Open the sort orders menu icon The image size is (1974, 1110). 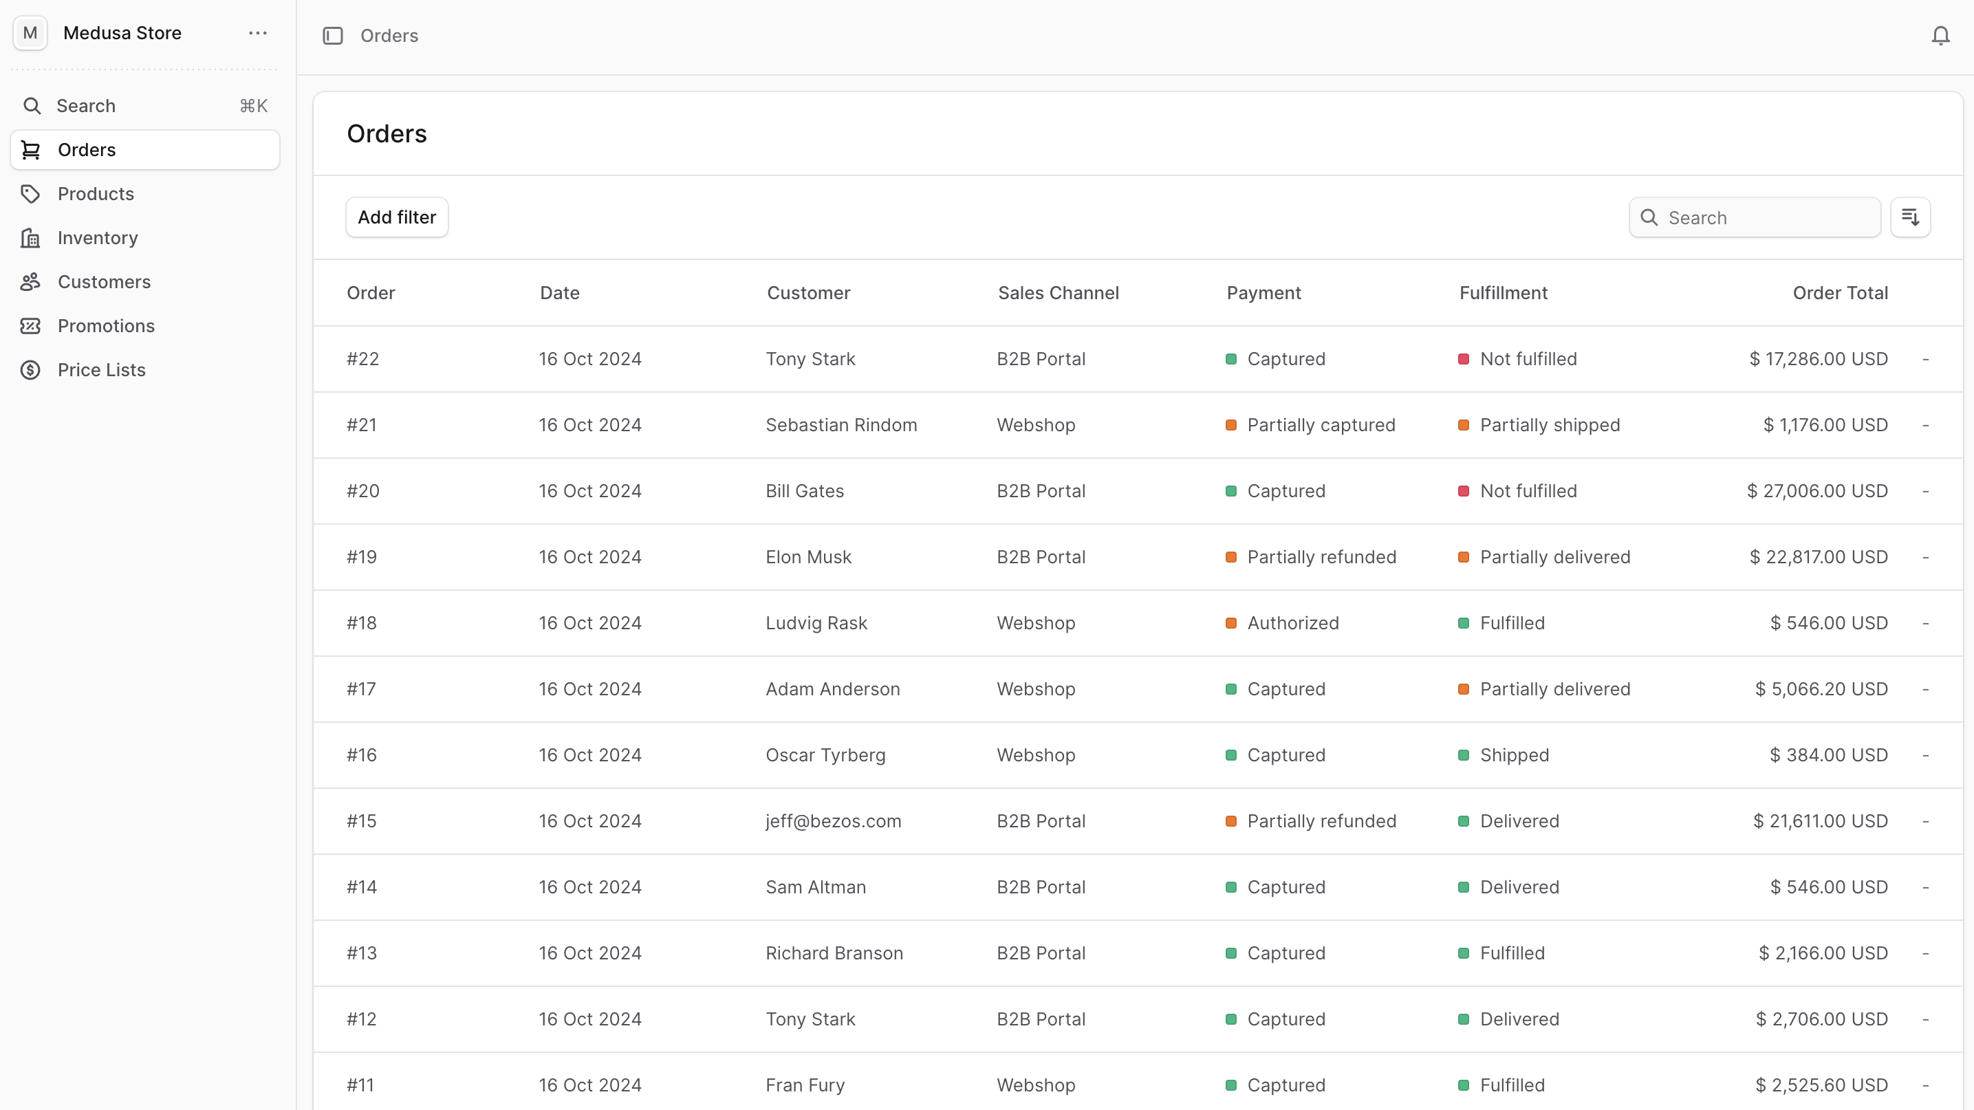click(x=1909, y=217)
